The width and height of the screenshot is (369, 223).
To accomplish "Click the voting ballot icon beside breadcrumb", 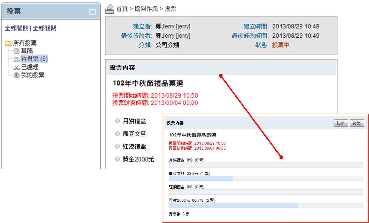I will point(109,9).
